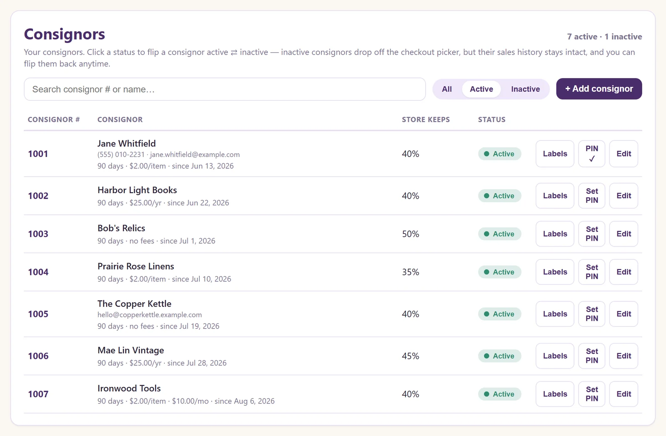This screenshot has height=436, width=666.
Task: Open PIN settings for Jane Whitfield
Action: click(x=591, y=154)
